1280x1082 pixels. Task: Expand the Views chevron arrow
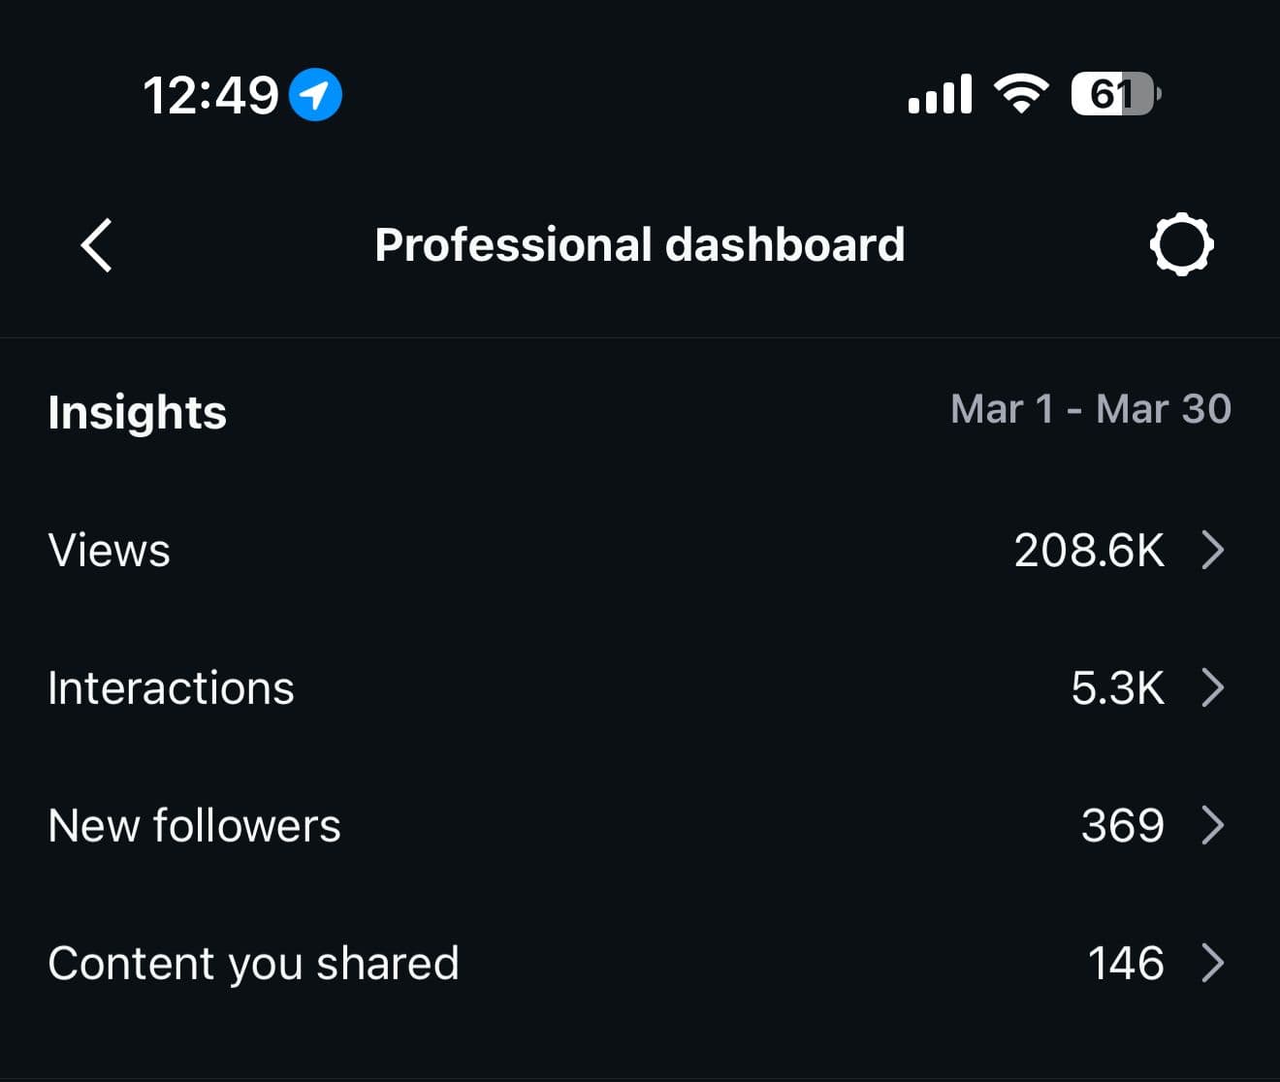(1212, 550)
